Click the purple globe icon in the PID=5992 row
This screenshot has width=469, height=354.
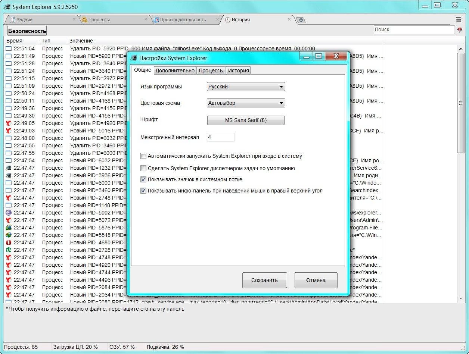point(9,213)
